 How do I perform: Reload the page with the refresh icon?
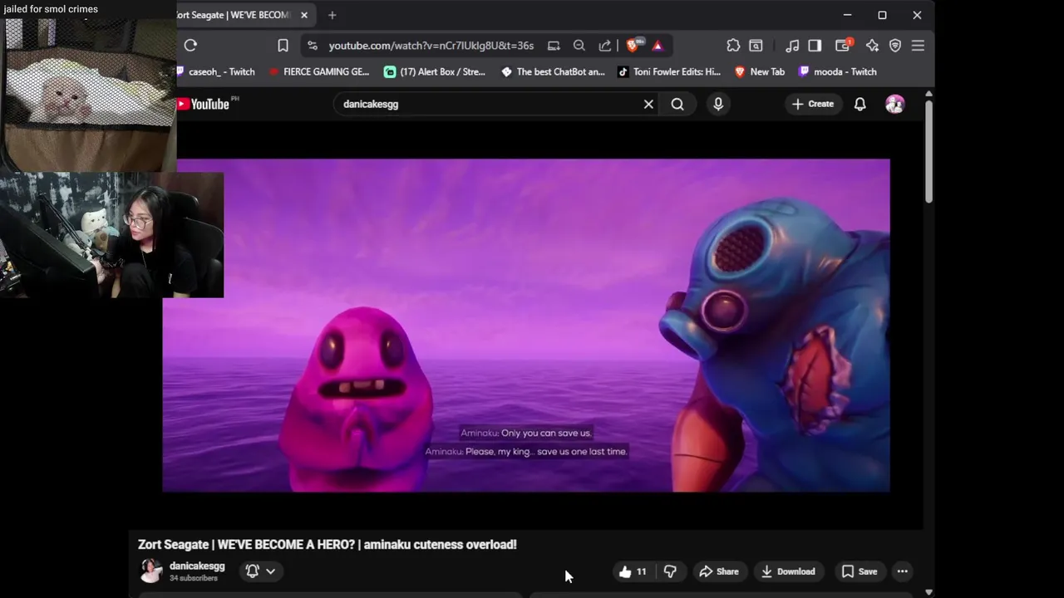[190, 46]
